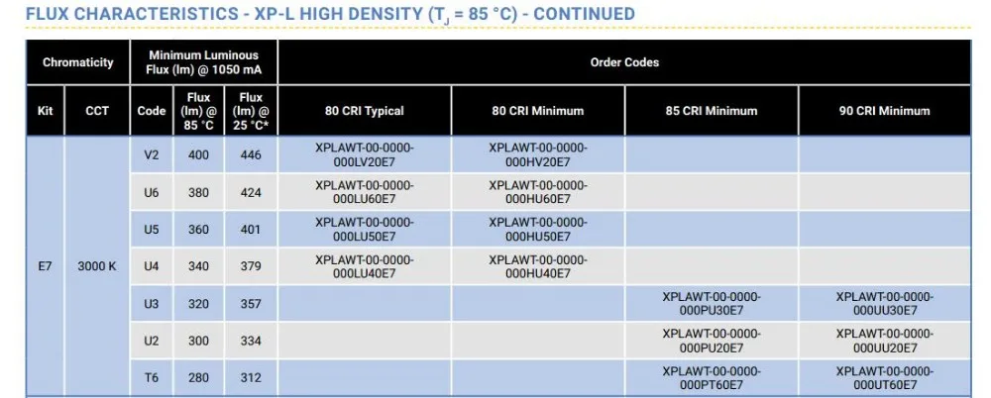Click order code 'XPLAWT-00-0000-000PU20E7'
This screenshot has height=398, width=991.
tap(712, 342)
